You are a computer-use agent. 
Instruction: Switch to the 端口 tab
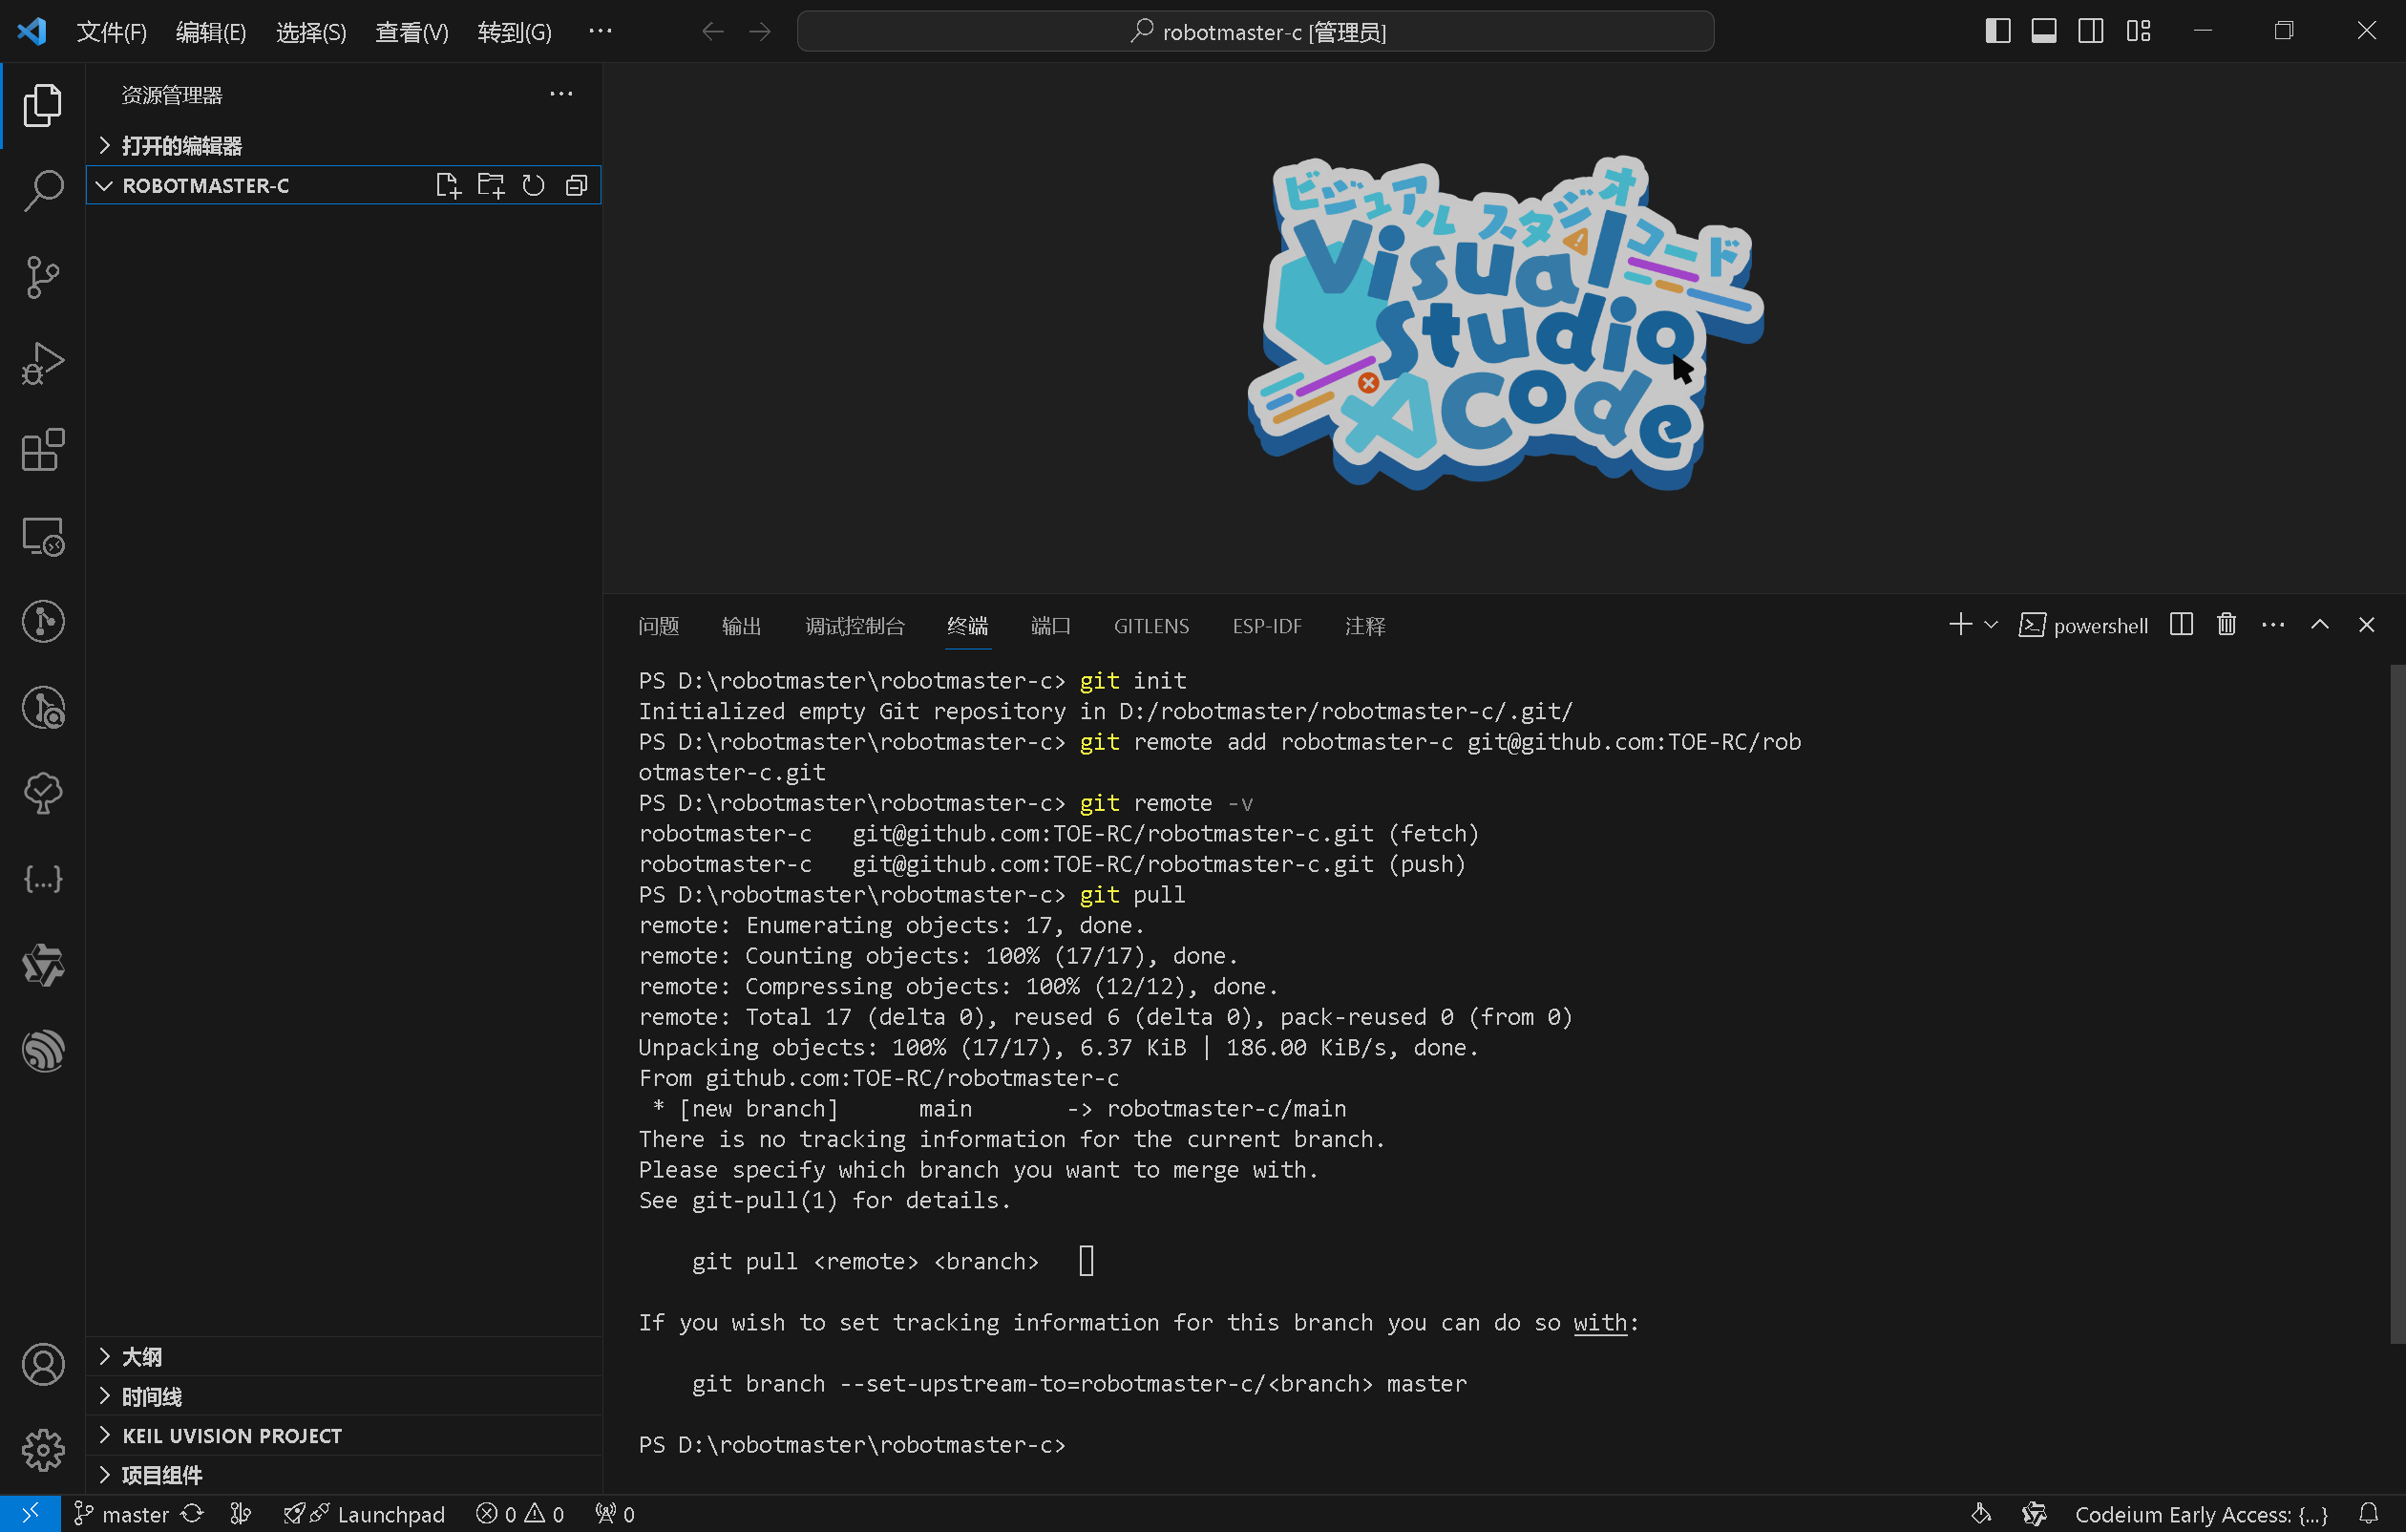pyautogui.click(x=1051, y=626)
